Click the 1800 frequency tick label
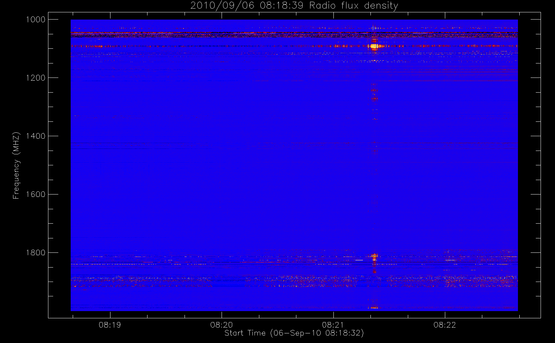Viewport: 555px width, 343px height. (x=36, y=253)
